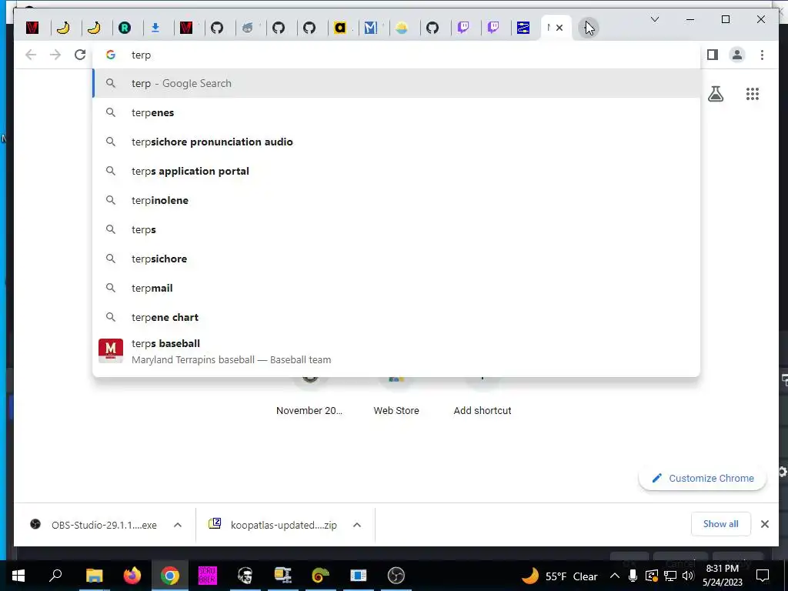Click the address bar containing 'terp'
The height and width of the screenshot is (591, 788).
396,55
